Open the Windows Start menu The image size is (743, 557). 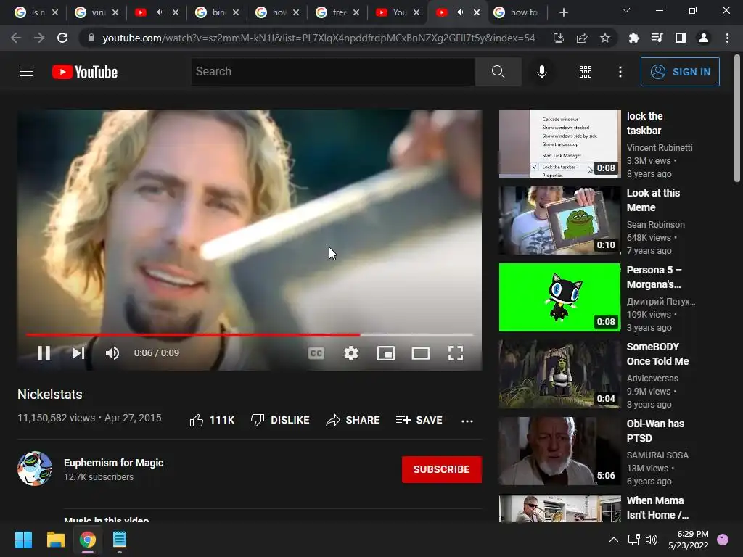[x=23, y=540]
